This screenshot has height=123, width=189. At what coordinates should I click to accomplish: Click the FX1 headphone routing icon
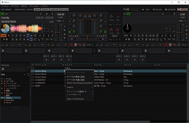click(x=84, y=45)
